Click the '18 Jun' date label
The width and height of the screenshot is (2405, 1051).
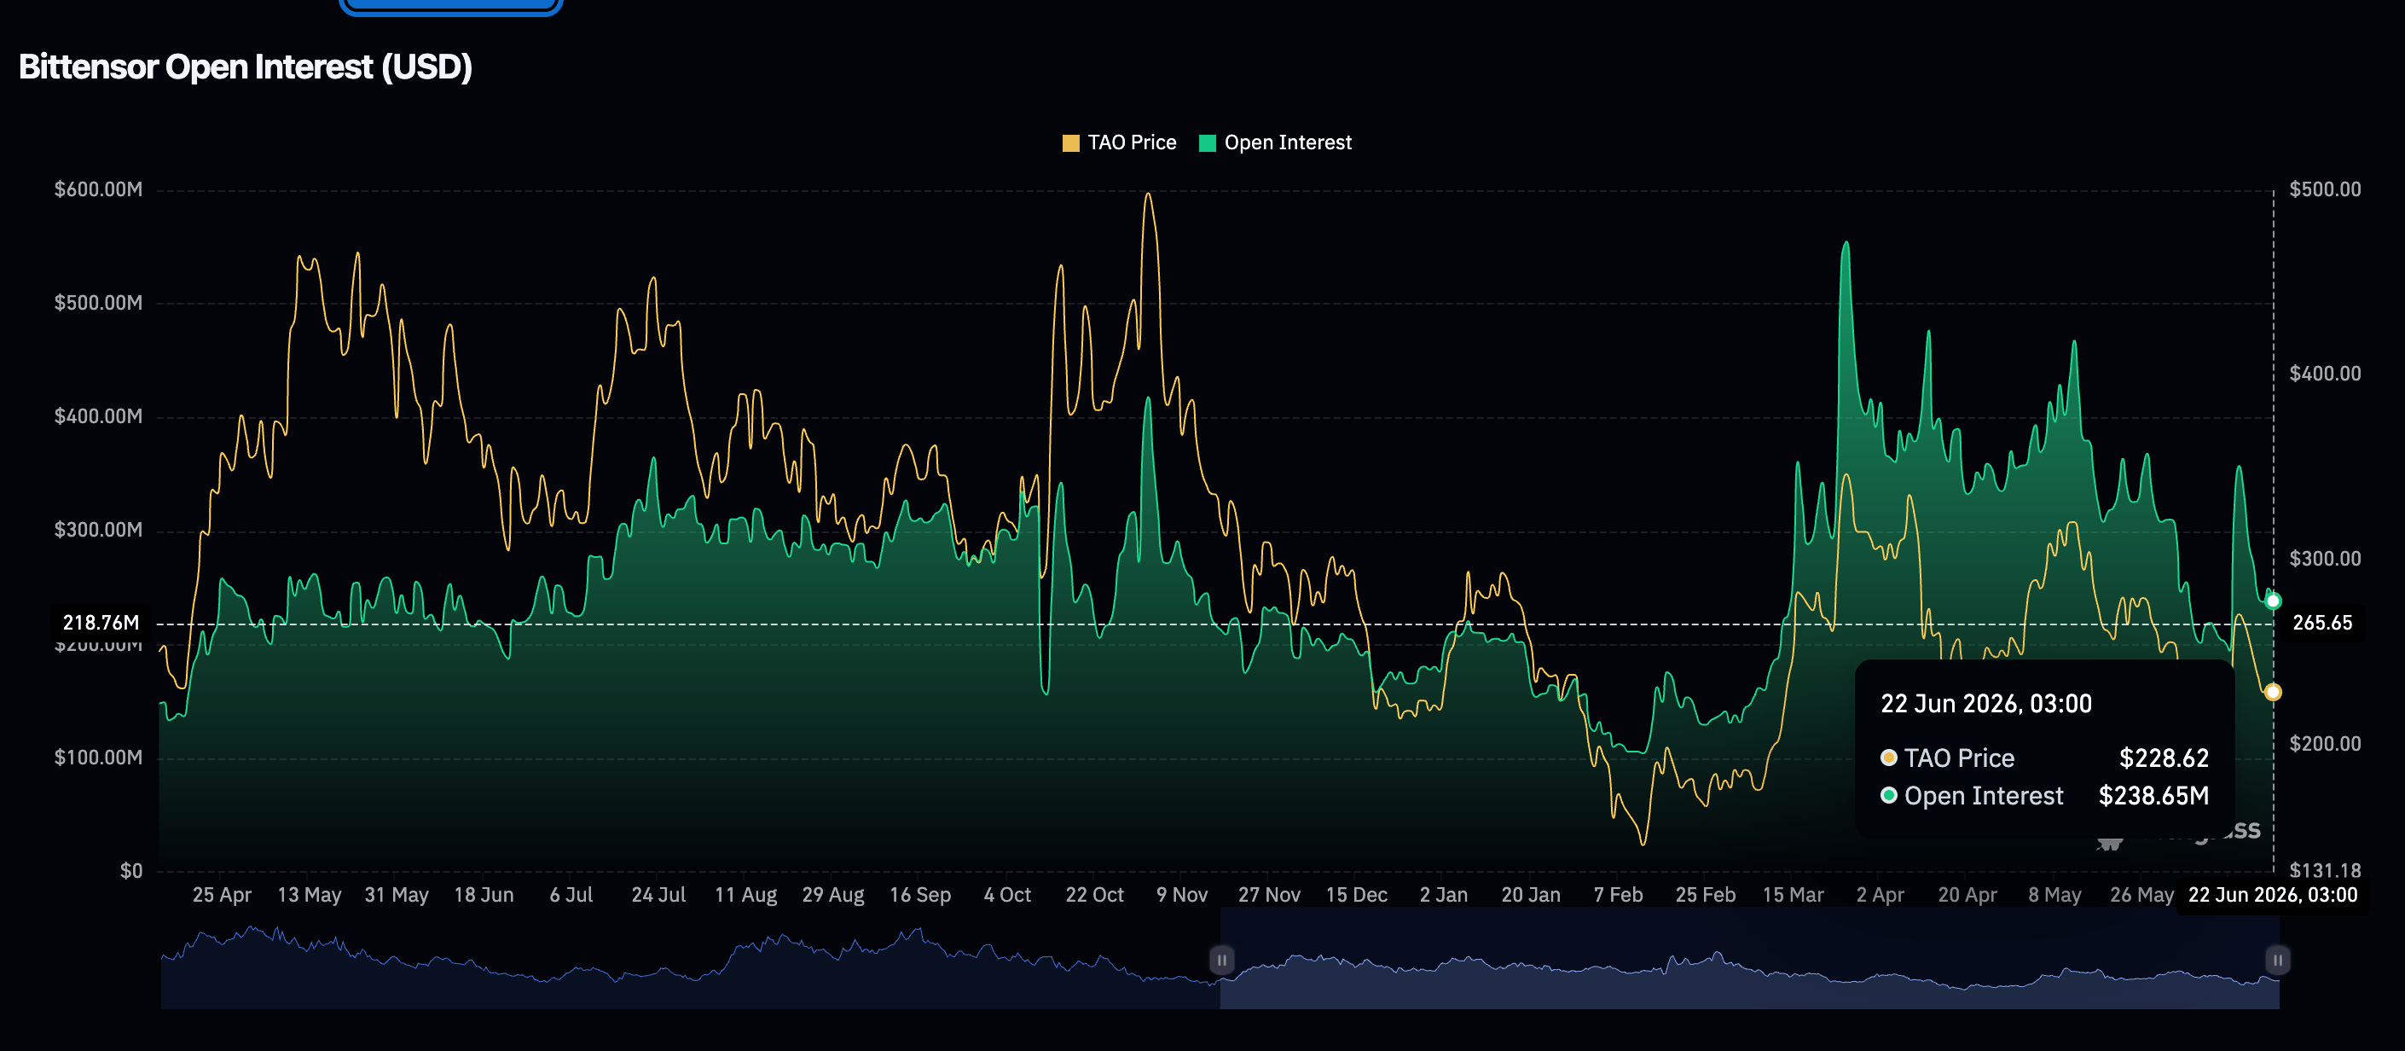pos(484,895)
